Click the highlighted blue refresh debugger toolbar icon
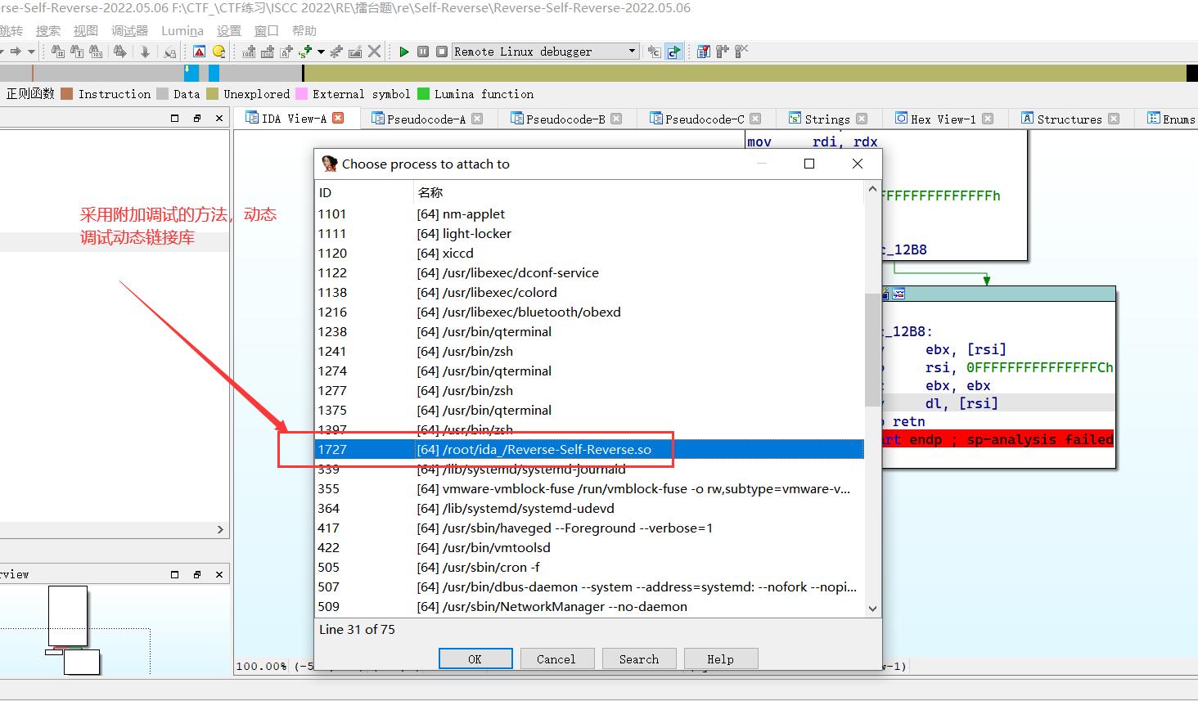Image resolution: width=1198 pixels, height=701 pixels. coord(673,52)
